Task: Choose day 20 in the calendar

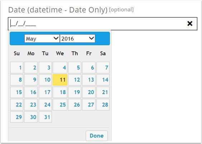Action: [89, 92]
